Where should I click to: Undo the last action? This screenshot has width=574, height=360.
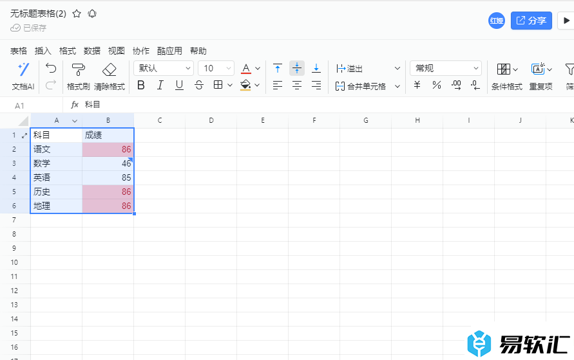click(x=51, y=68)
